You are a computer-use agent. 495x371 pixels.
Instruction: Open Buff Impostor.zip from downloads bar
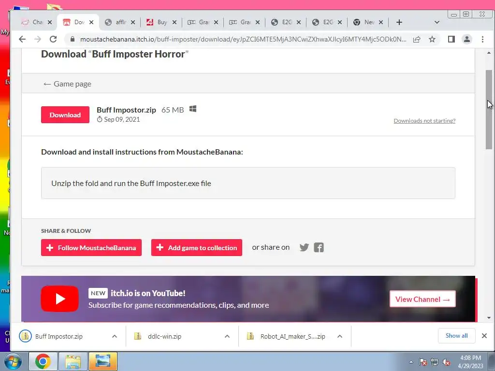[x=58, y=336]
